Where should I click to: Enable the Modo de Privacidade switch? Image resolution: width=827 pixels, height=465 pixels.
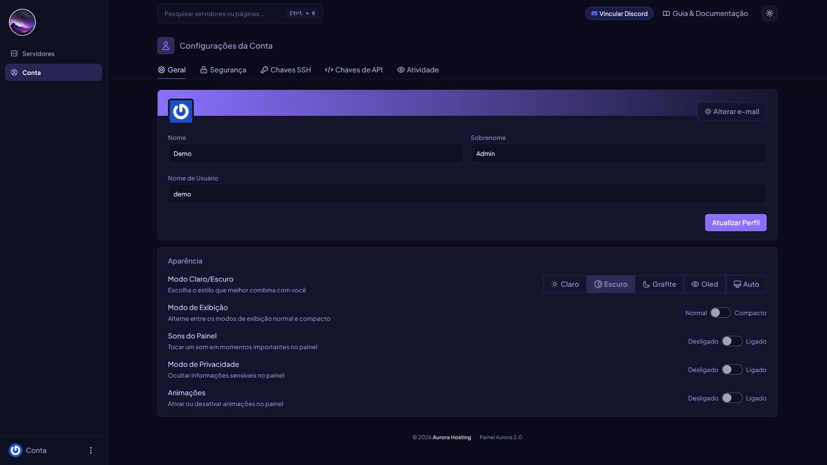732,370
